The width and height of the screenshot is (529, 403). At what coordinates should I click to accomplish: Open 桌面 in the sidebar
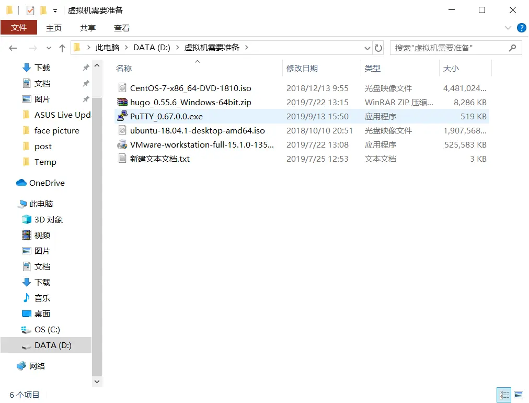click(36, 314)
